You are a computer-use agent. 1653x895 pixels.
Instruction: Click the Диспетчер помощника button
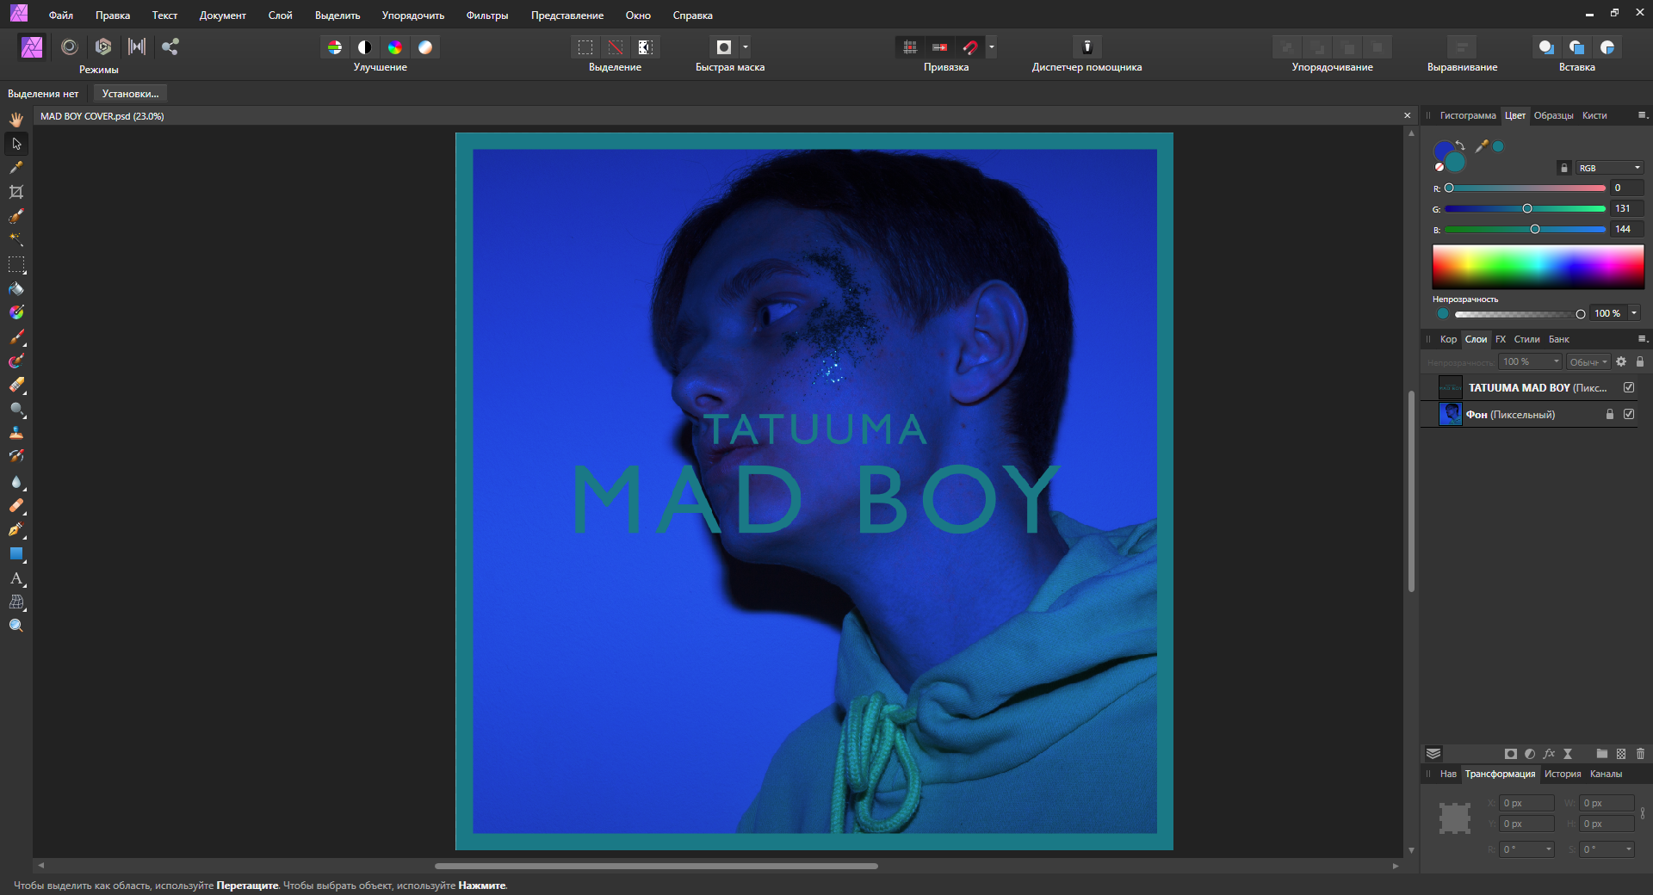(1087, 47)
